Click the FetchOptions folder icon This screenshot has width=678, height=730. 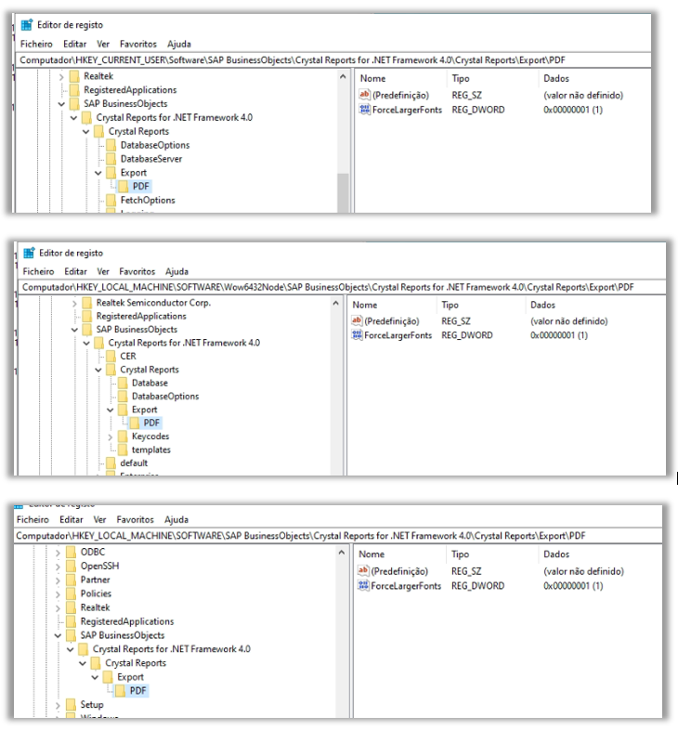point(111,201)
